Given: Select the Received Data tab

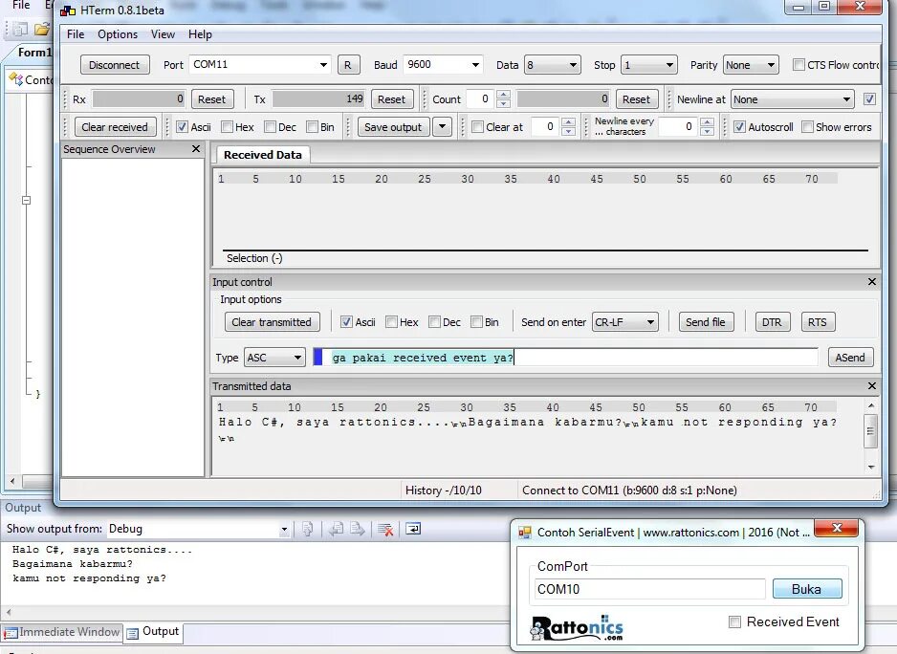Looking at the screenshot, I should (x=263, y=155).
